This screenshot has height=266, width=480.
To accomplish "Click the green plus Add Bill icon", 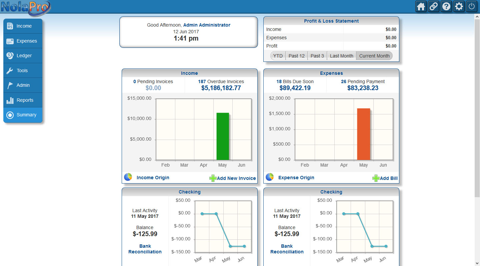I will click(x=376, y=178).
